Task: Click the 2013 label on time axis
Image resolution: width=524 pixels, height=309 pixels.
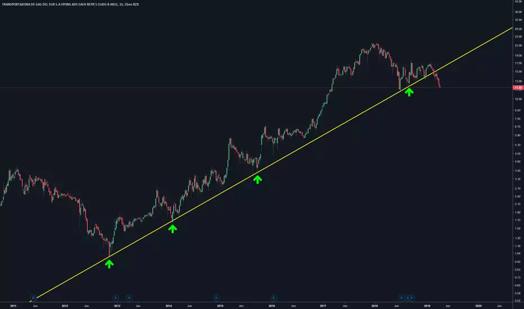Action: coord(117,306)
